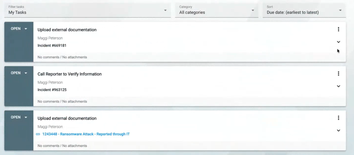Open three-dot menu for Call Reporter task
354x155 pixels.
[x=338, y=74]
